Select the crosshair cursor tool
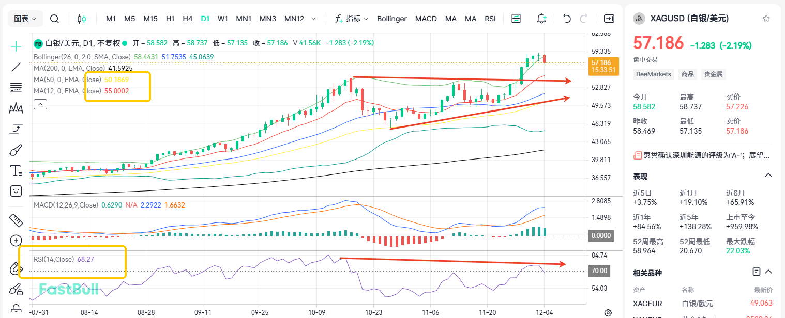 (16, 46)
